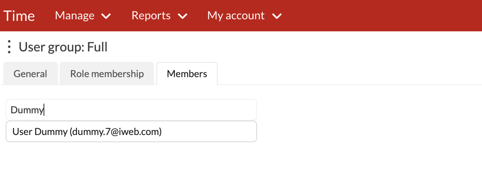Click the dummy.7@iweb.com email in the suggestion
The height and width of the screenshot is (180, 482).
[x=116, y=132]
